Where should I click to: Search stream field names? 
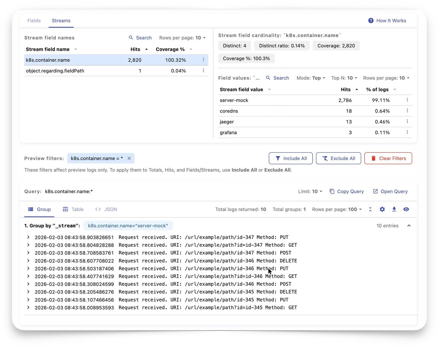tap(140, 38)
